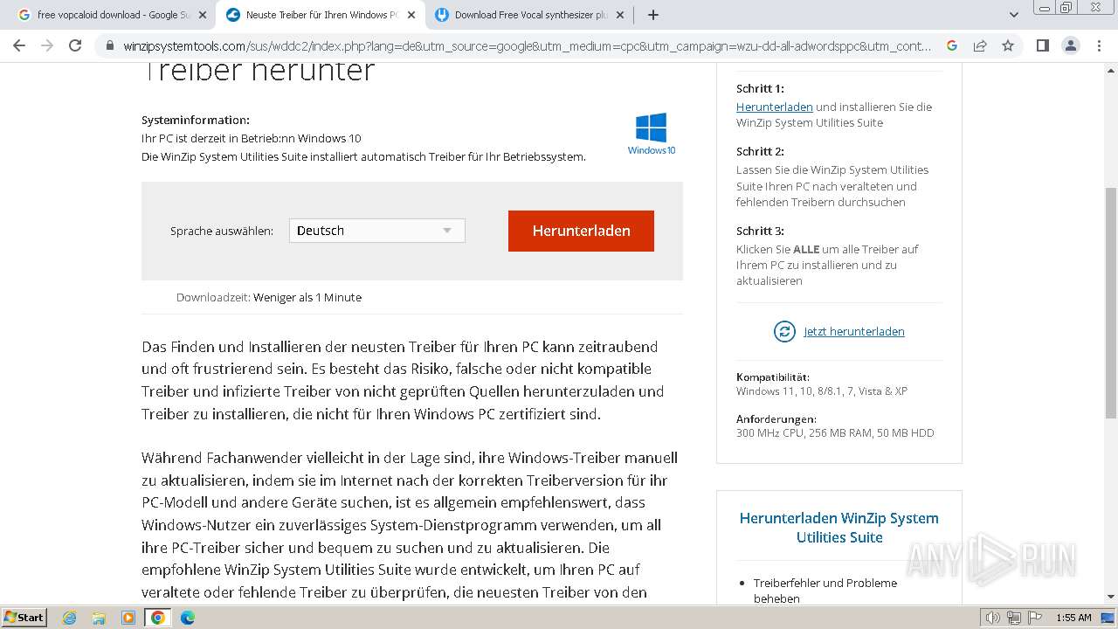Click the 'Schritt 3:' step label
The image size is (1118, 629).
click(x=760, y=231)
